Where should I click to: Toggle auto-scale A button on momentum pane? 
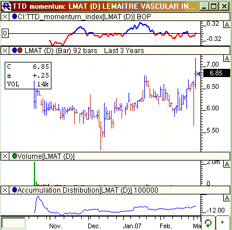click(227, 25)
